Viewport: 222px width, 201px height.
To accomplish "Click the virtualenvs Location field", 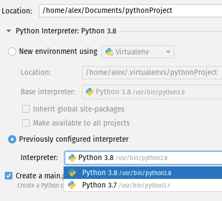I will (152, 73).
